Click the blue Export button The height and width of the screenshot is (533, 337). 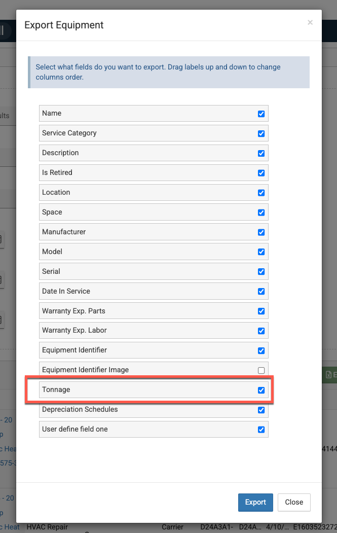[x=255, y=502]
